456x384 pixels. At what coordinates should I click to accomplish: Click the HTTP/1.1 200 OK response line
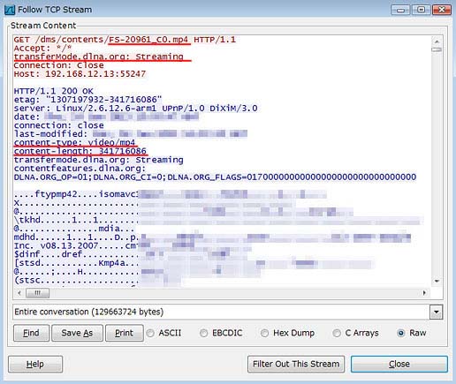tap(54, 91)
